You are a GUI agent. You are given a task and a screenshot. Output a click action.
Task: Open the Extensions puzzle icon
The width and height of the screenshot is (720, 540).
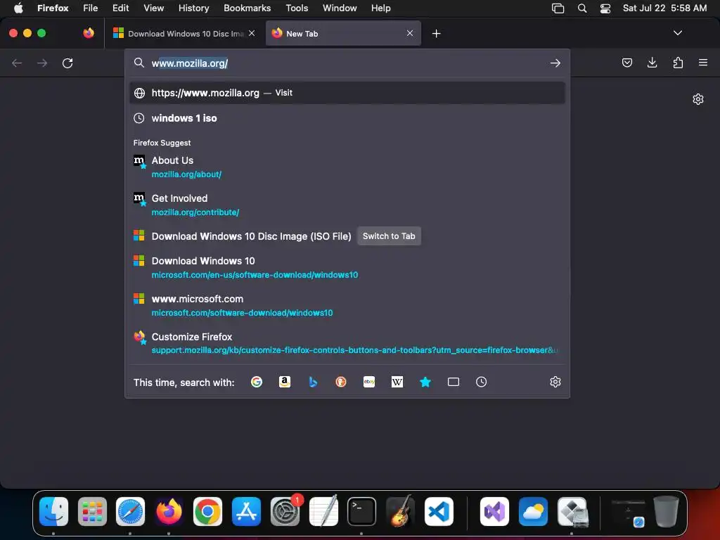(x=678, y=63)
